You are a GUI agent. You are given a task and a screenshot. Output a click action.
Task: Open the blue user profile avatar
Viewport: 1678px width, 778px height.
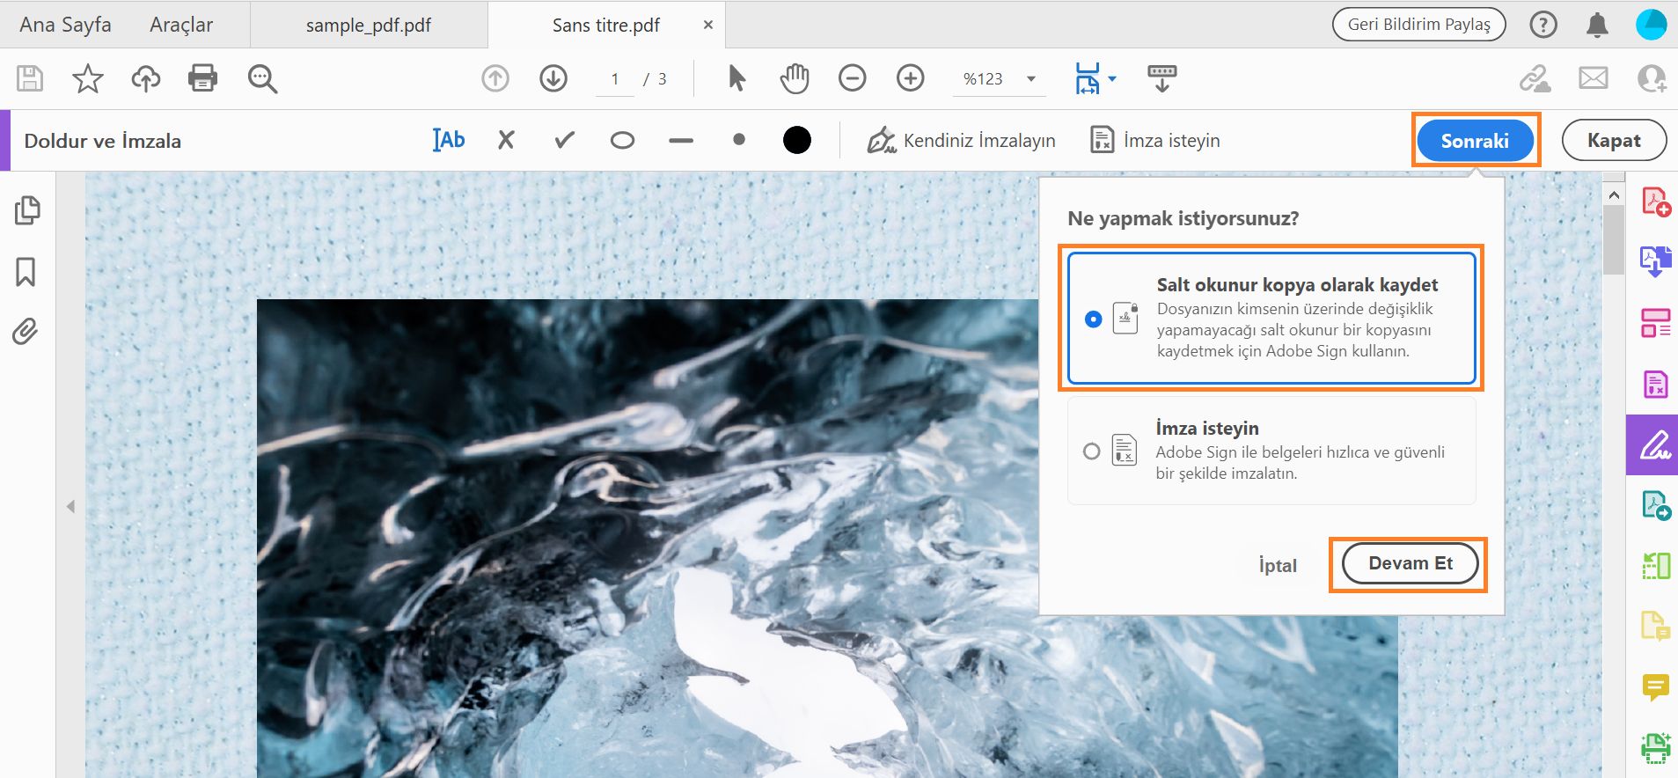1652,25
